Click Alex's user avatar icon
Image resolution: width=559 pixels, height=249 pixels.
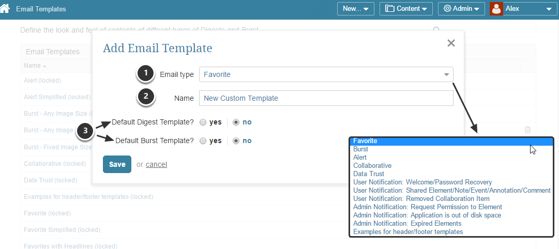point(496,9)
